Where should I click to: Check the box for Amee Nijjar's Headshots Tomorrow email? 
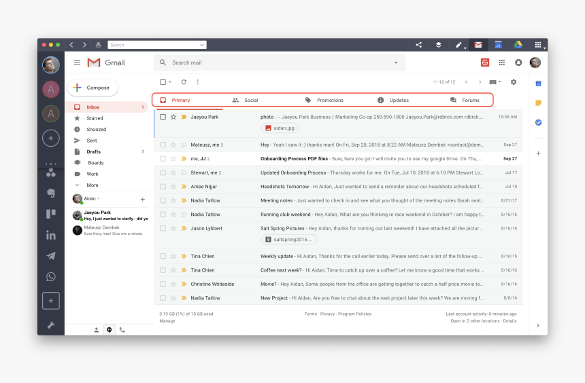point(163,186)
